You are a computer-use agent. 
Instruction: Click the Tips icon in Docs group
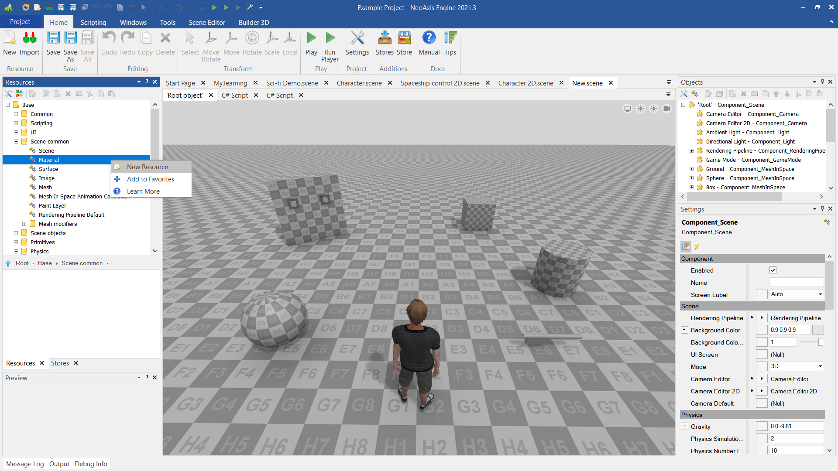[450, 38]
